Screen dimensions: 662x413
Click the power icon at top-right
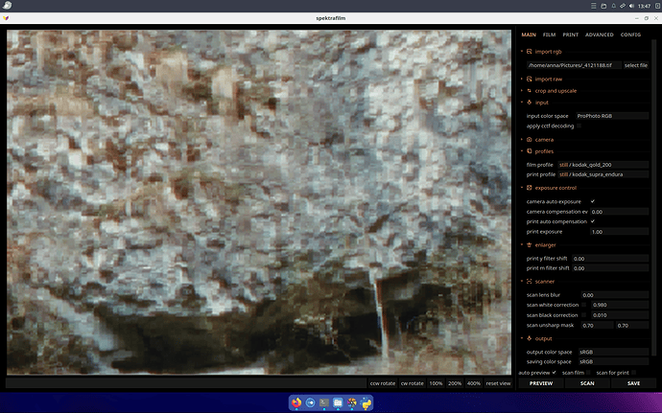658,6
